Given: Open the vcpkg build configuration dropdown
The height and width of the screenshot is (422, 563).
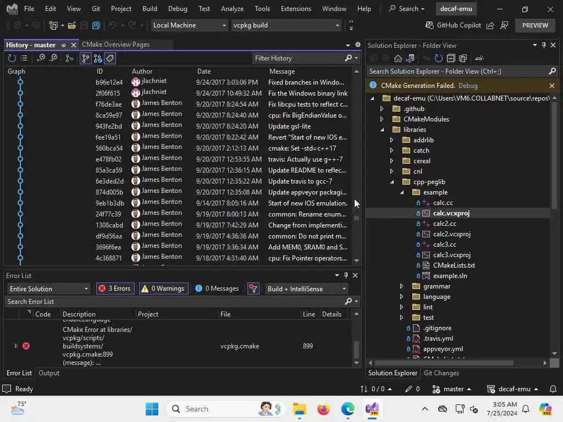Looking at the screenshot, I should click(286, 25).
